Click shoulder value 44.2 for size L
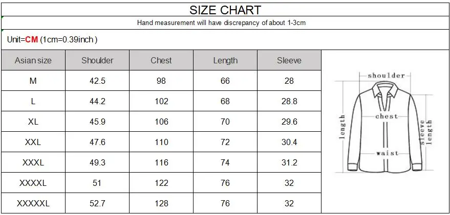The width and height of the screenshot is (450, 215). coord(97,101)
